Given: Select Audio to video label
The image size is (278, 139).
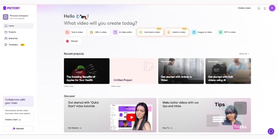Looking at the screenshot, I should coord(179,32).
